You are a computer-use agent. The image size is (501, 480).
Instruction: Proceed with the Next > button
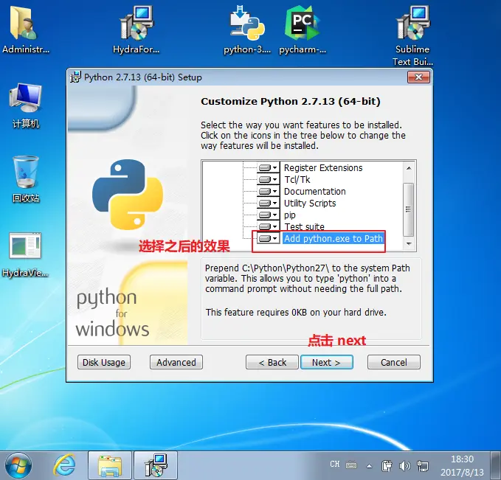coord(327,362)
